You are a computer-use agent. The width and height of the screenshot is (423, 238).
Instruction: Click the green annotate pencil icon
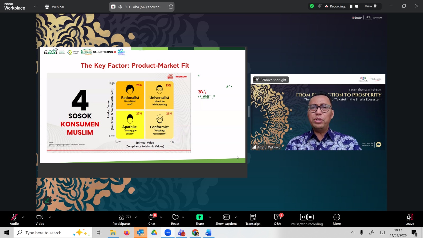[47, 201]
